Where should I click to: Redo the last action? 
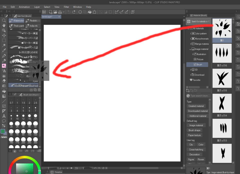pyautogui.click(x=74, y=12)
